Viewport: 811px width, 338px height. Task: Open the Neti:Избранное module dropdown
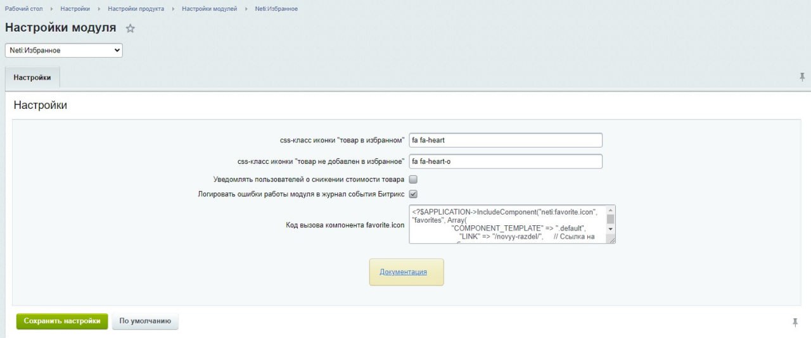coord(64,50)
